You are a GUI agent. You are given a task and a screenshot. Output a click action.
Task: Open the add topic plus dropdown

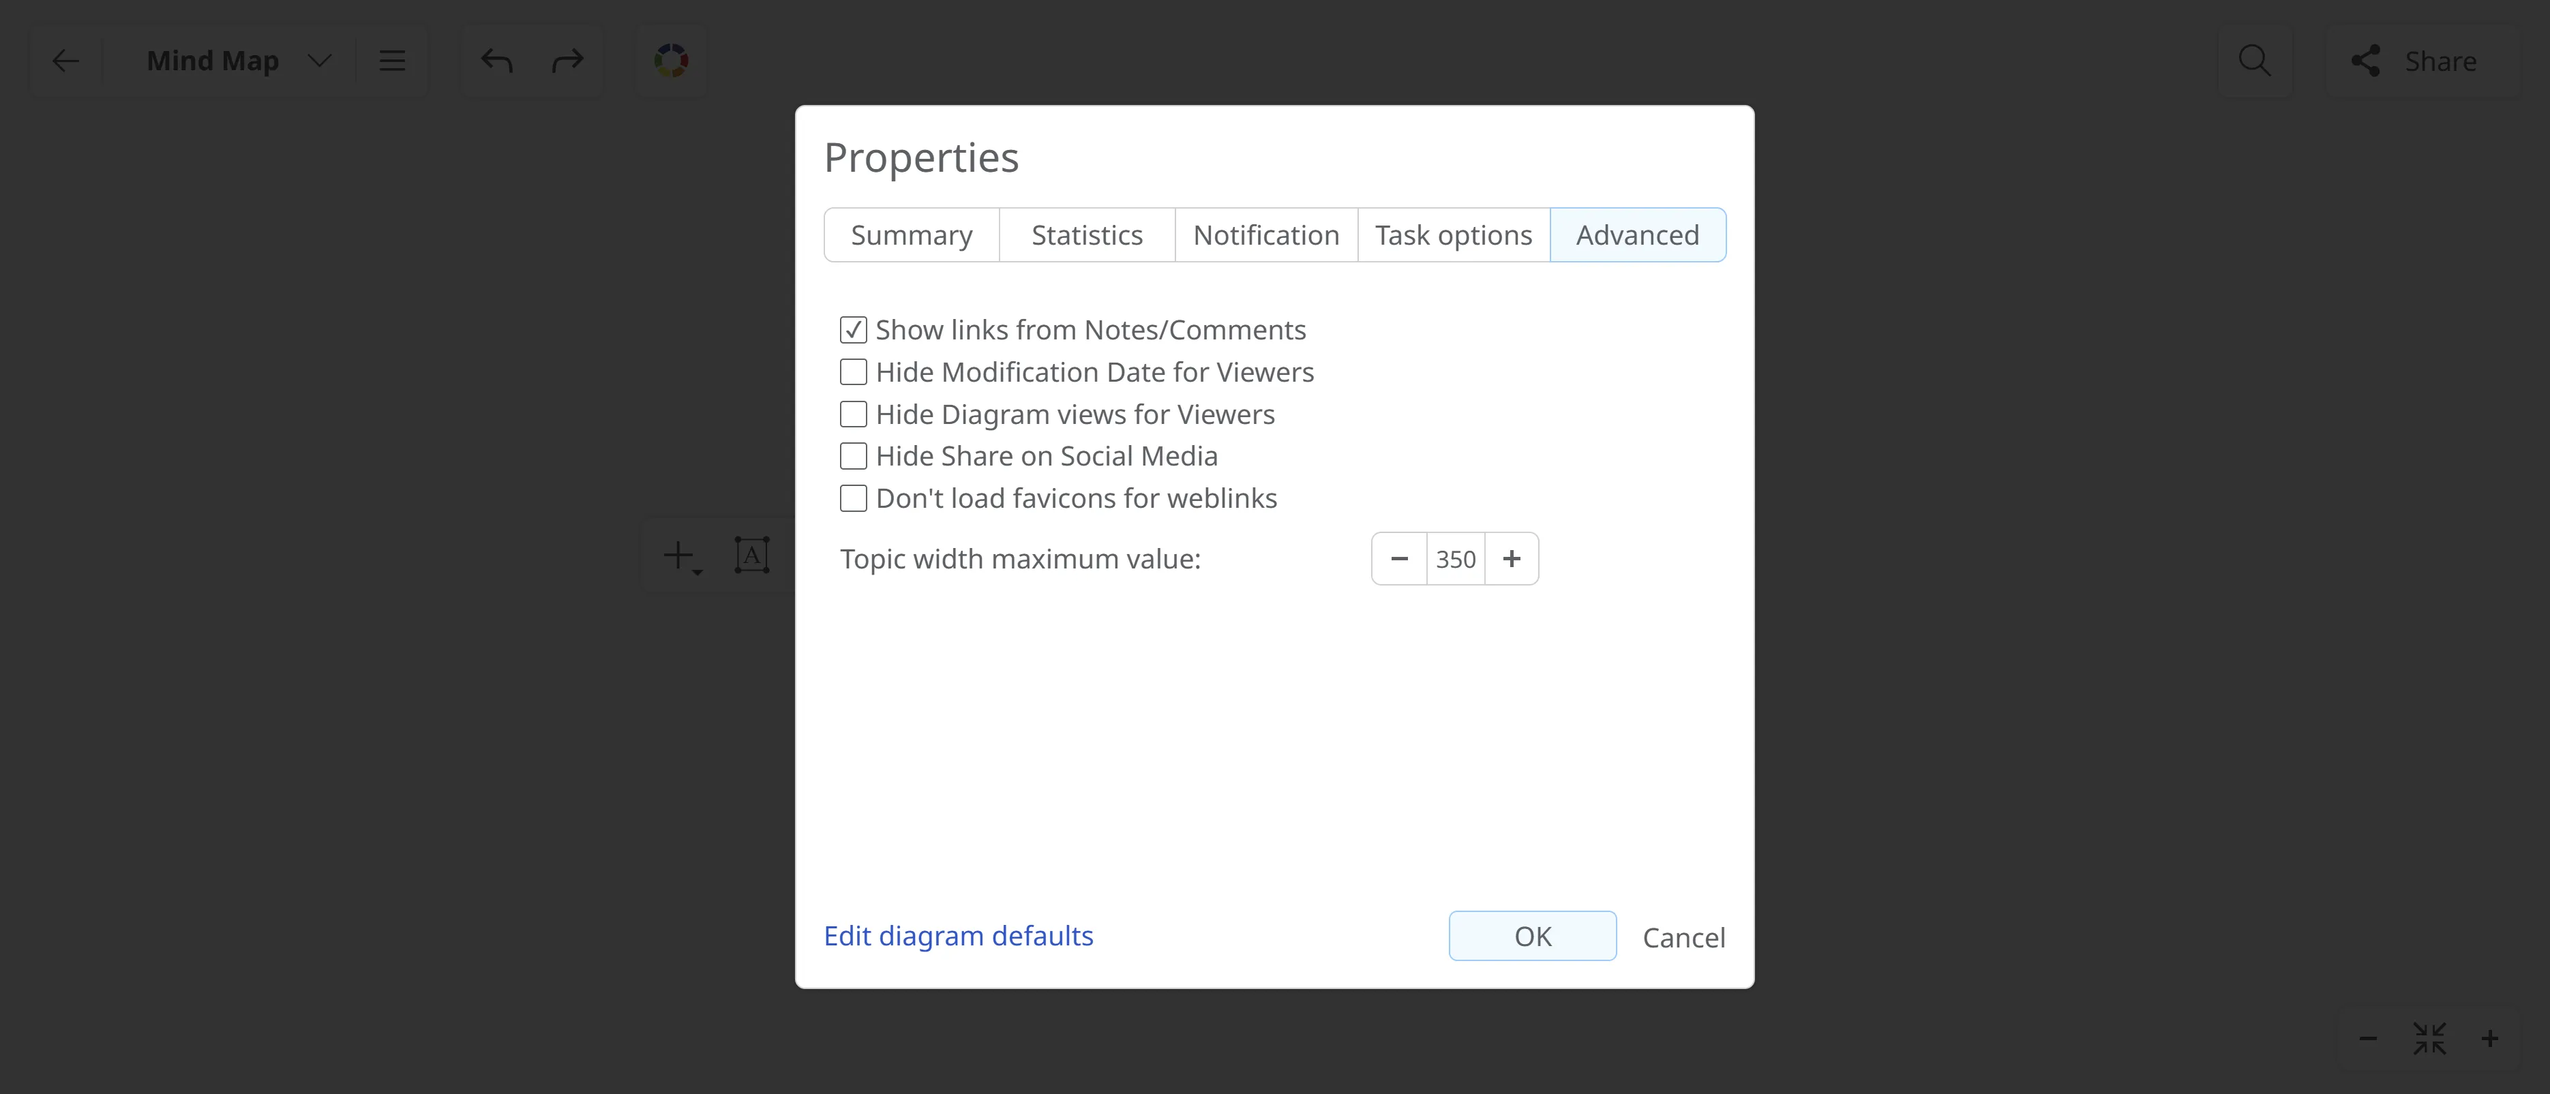(681, 556)
